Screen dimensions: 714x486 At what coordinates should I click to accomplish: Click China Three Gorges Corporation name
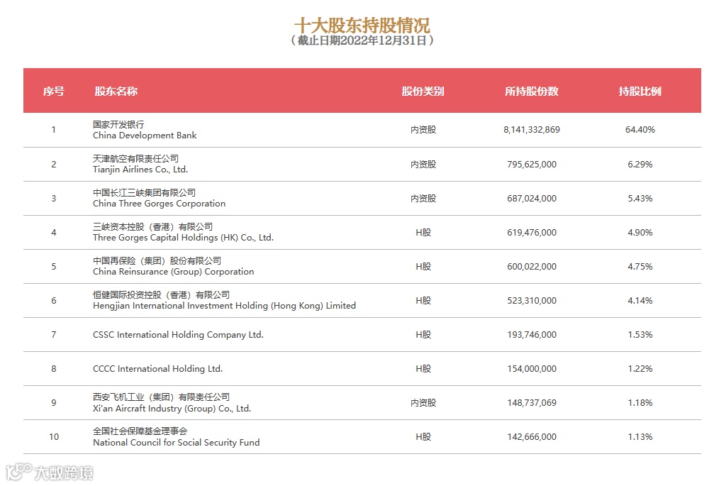159,204
